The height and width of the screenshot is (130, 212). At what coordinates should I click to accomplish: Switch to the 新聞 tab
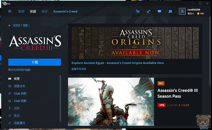(x=21, y=11)
